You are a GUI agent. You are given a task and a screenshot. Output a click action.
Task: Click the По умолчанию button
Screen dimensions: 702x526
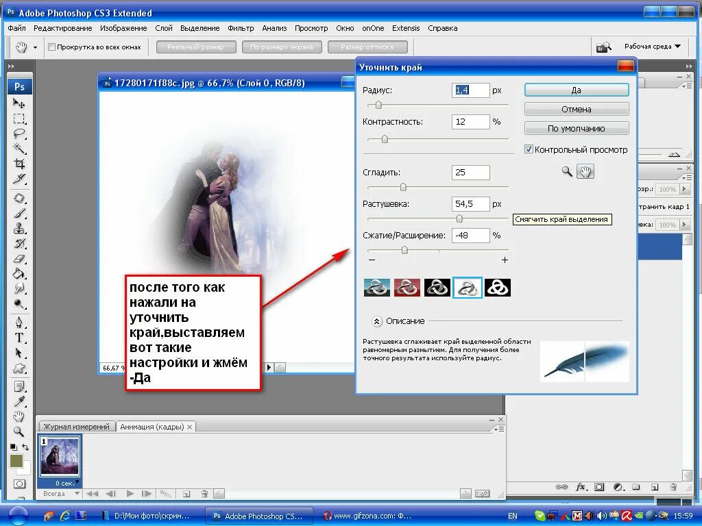click(577, 128)
